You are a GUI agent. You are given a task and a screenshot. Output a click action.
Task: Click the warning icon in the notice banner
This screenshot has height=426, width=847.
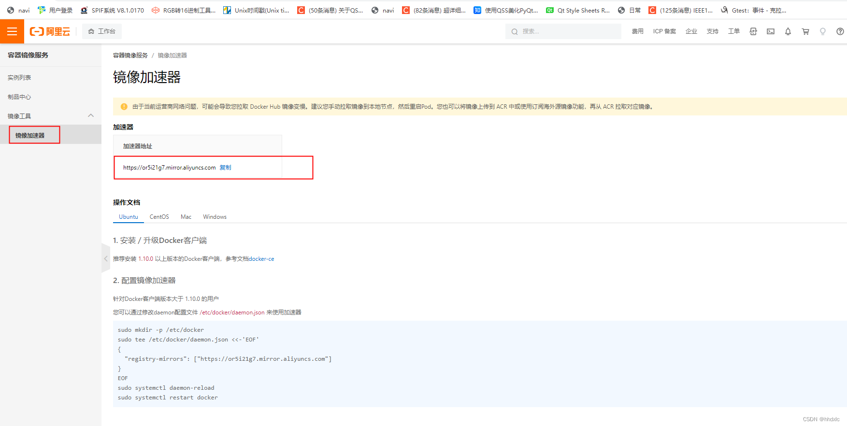124,107
